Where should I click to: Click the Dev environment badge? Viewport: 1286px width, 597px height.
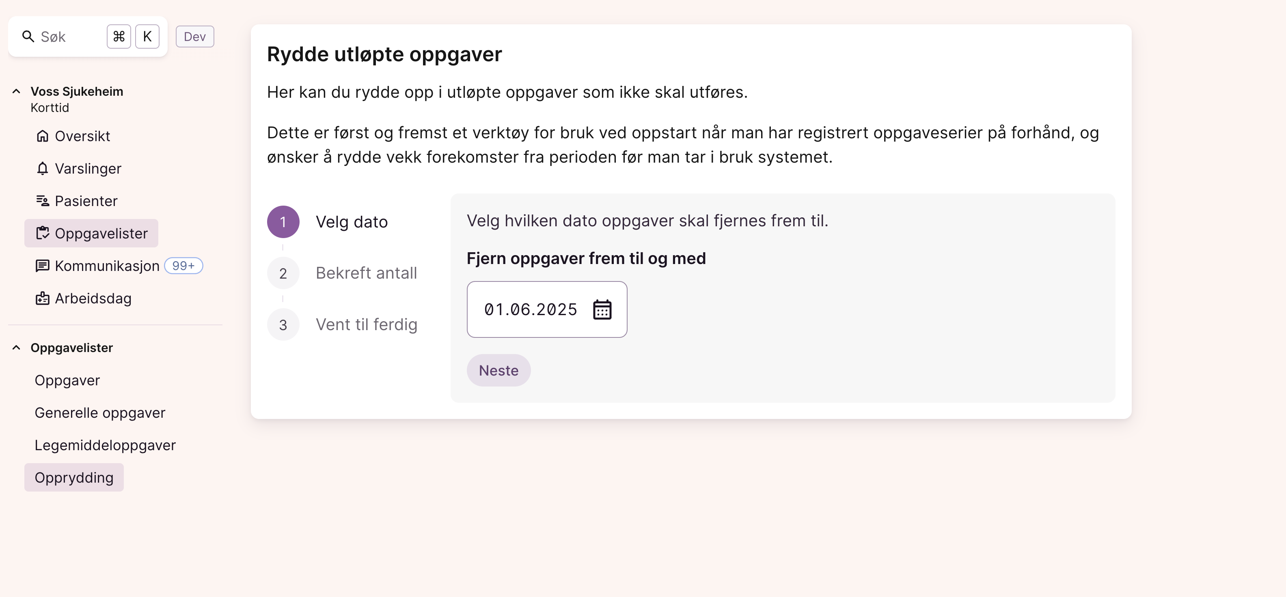(x=195, y=37)
